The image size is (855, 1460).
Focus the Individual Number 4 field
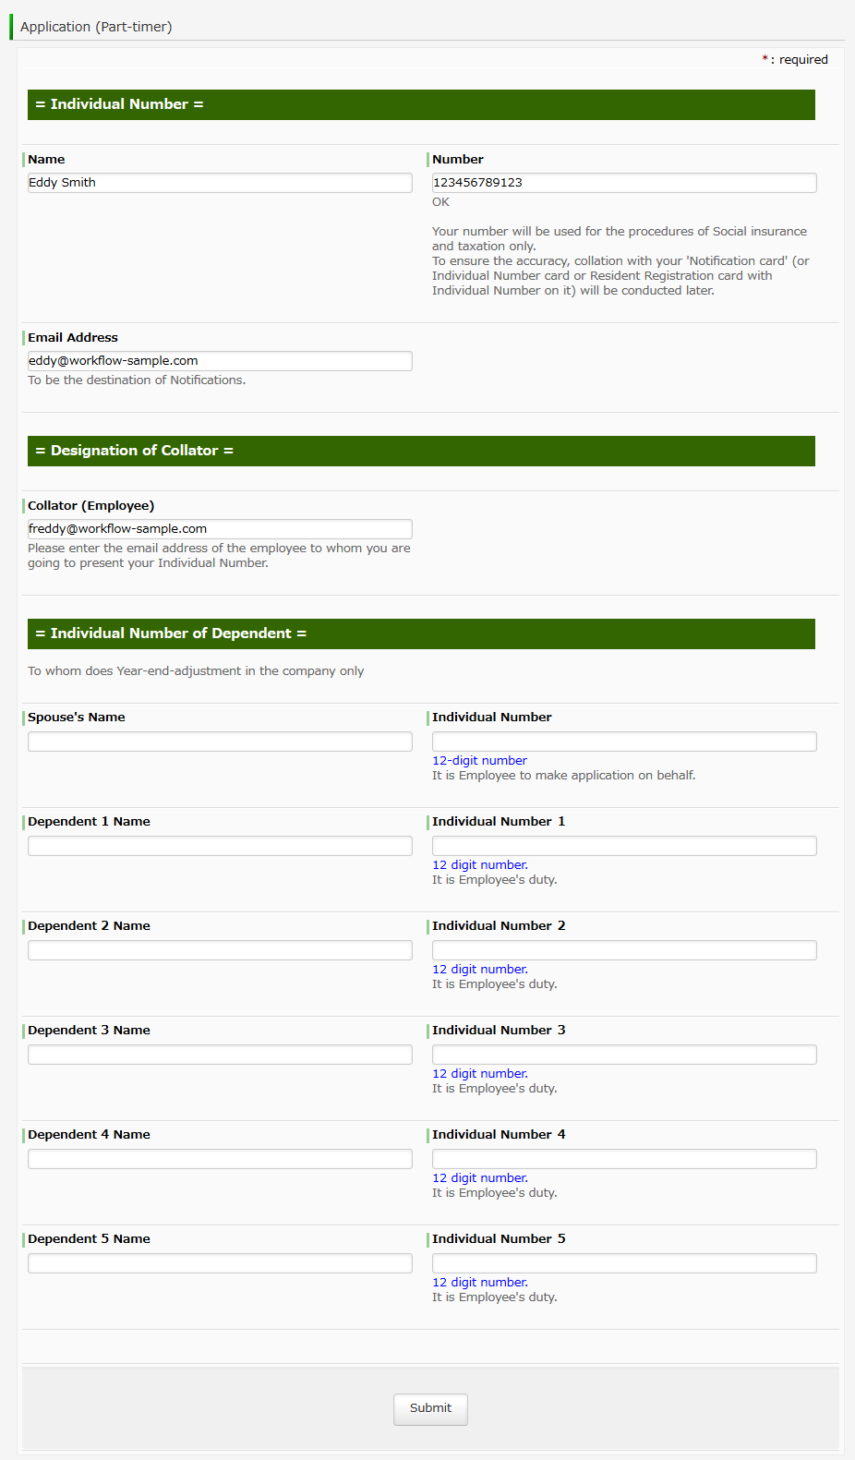[624, 1159]
